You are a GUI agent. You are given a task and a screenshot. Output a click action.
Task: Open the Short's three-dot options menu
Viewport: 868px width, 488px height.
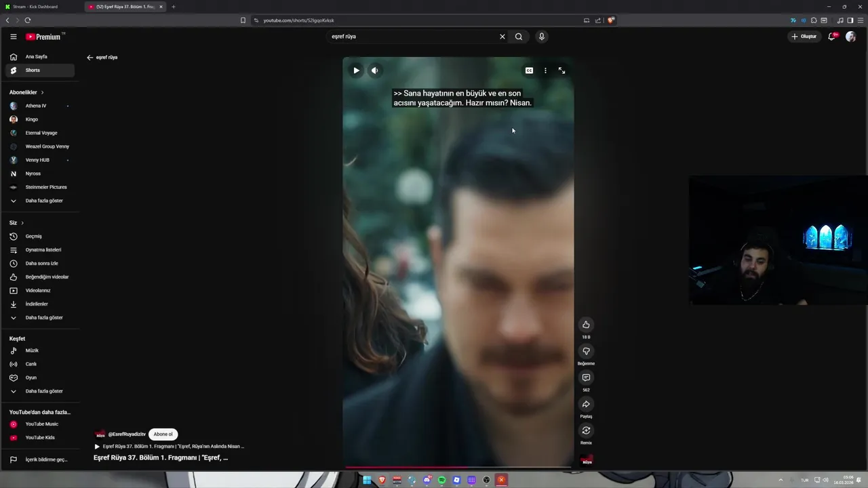point(545,70)
